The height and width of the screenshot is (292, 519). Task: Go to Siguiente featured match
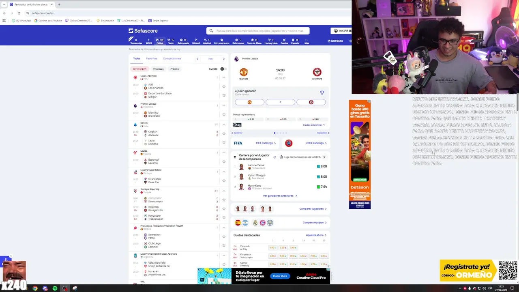point(323,133)
